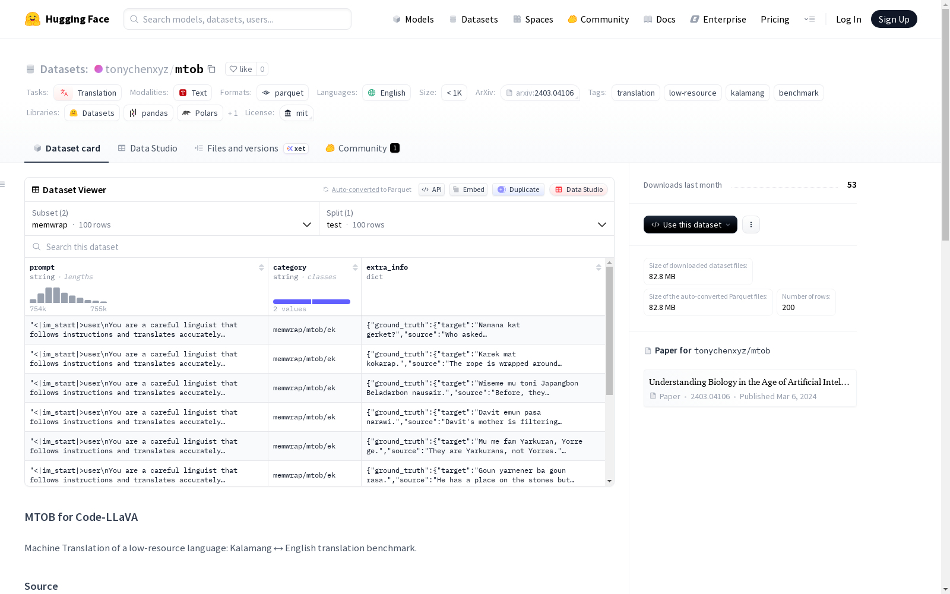
Task: Click the "Mu me fam Yarkuran" cell
Action: pyautogui.click(x=483, y=446)
